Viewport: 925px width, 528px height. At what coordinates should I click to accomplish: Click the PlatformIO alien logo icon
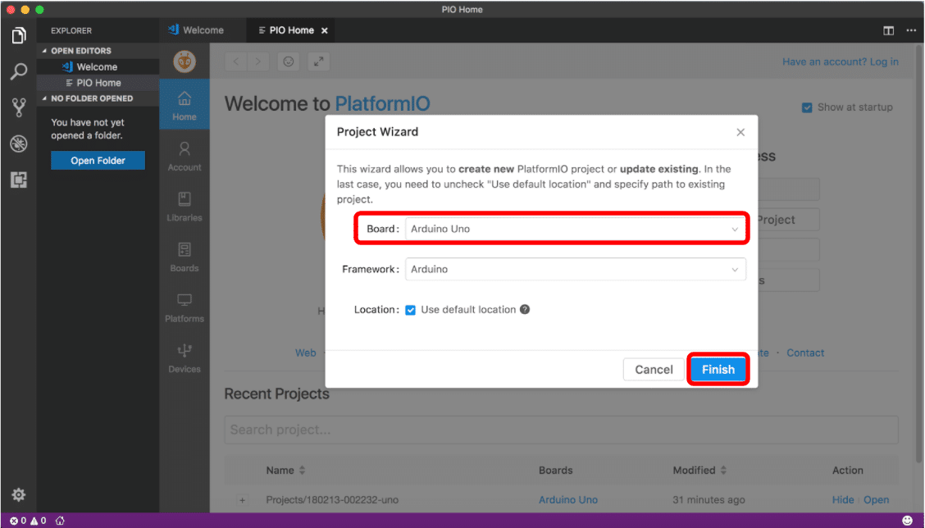(x=185, y=61)
